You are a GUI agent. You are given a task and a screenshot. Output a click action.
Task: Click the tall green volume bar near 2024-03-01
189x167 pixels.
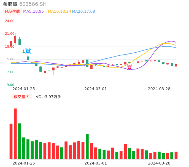pos(87,146)
